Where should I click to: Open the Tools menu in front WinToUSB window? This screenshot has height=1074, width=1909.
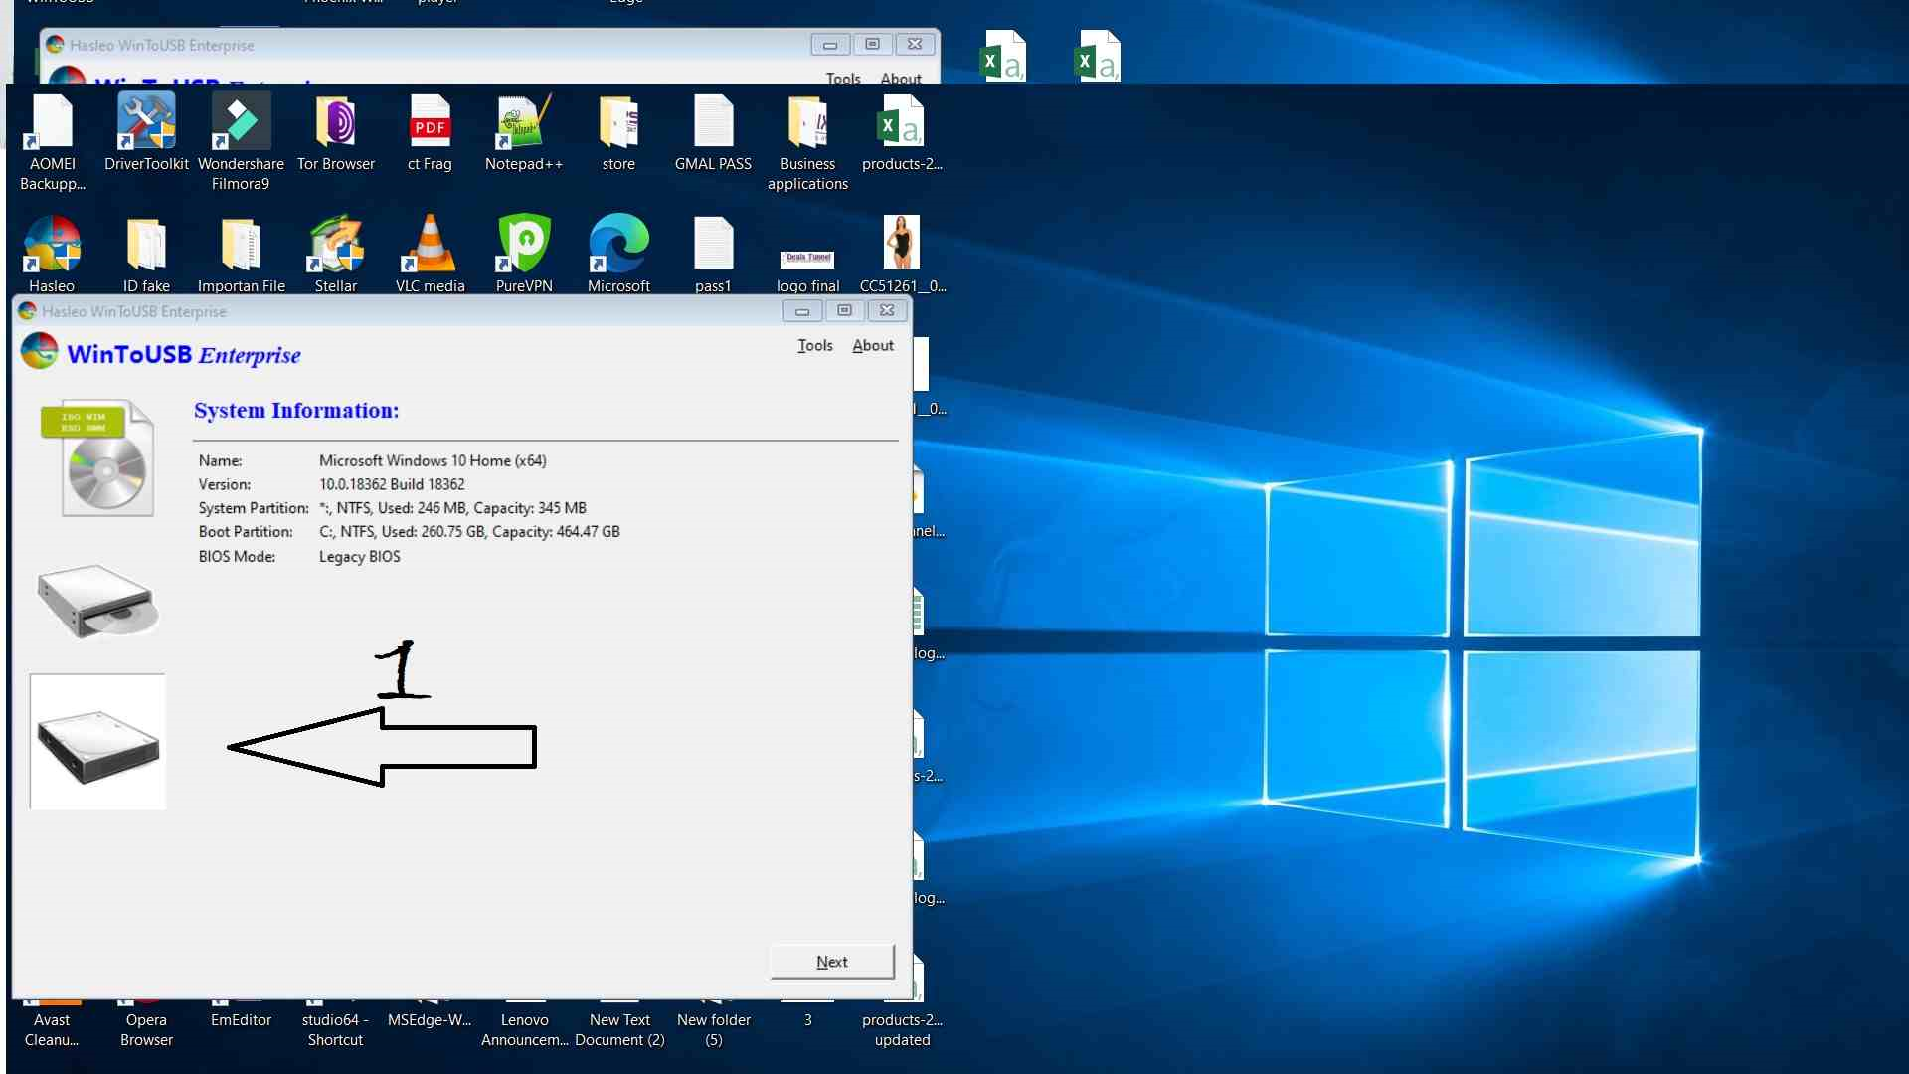tap(814, 345)
